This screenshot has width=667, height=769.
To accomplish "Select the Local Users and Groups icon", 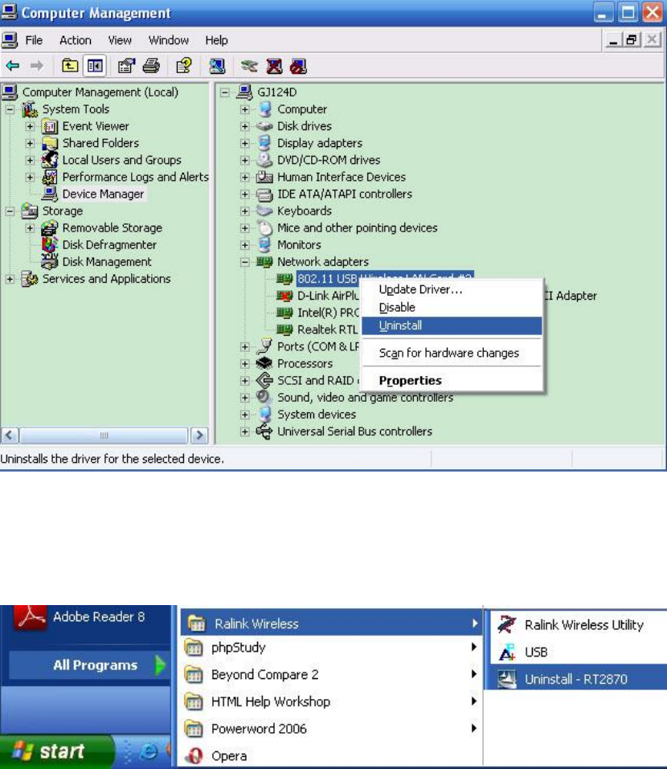I will 50,160.
